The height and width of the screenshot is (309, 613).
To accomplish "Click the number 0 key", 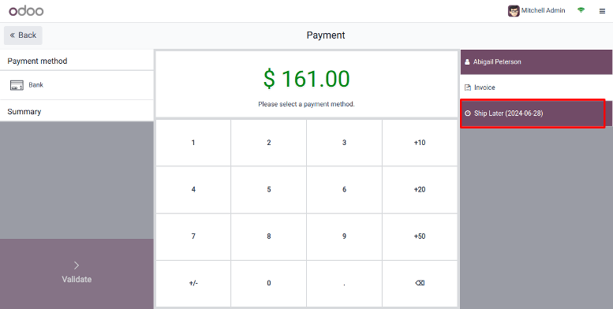I will 268,283.
